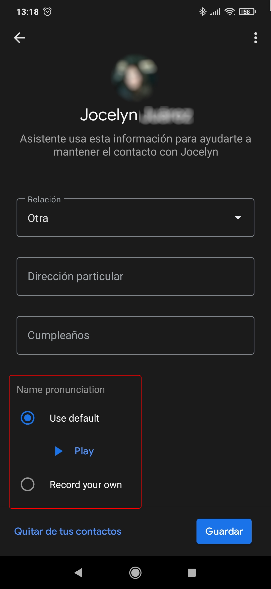Tap the back arrow icon

(x=19, y=38)
